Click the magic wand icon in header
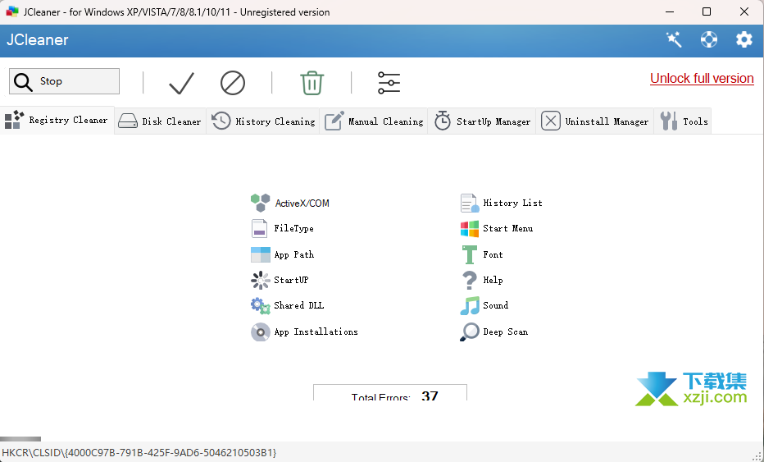Screen dimensions: 764x462 pos(674,39)
